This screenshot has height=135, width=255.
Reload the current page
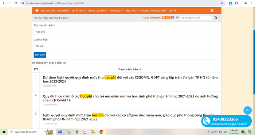click(16, 3)
